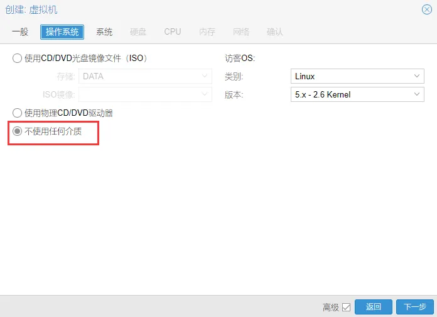Open the 存储 DATA dropdown
437x317 pixels.
pos(145,76)
